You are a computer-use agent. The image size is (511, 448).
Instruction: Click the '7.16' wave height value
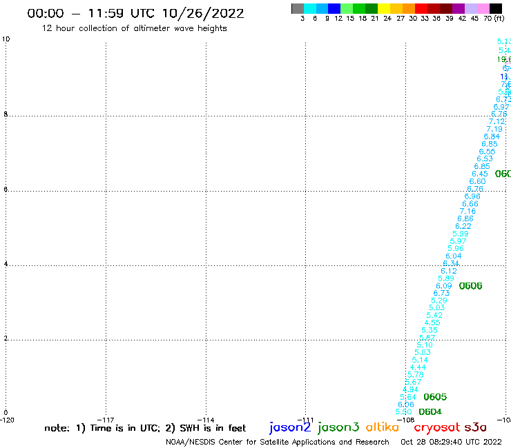point(467,211)
